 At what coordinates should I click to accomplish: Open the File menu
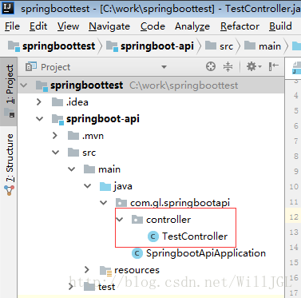coord(12,26)
